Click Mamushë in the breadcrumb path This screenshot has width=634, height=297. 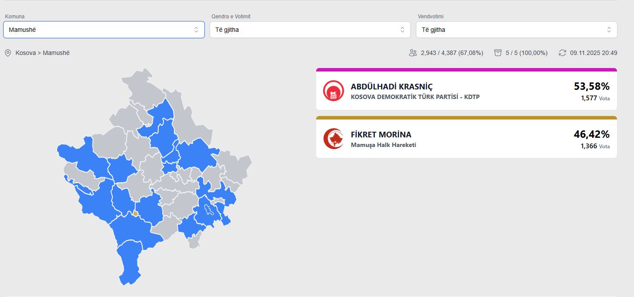point(56,53)
